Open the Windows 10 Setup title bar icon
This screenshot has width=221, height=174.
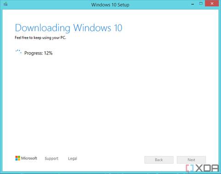[6, 4]
